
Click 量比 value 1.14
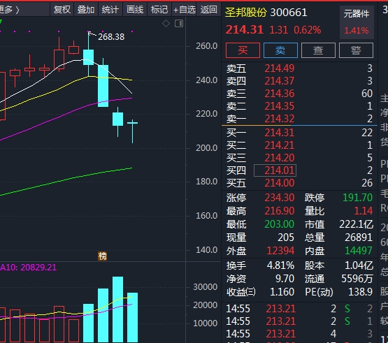coord(364,211)
